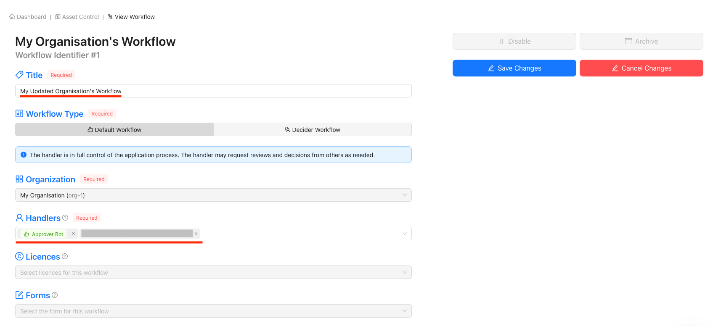Click the Licences copyright icon
Image resolution: width=721 pixels, height=326 pixels.
19,256
